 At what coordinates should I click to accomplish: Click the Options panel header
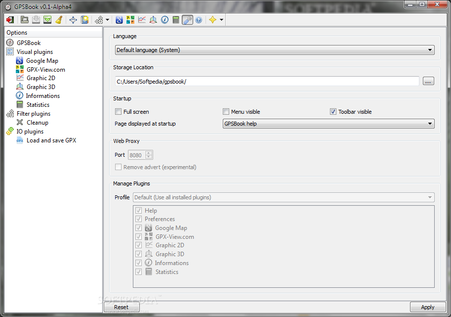(53, 33)
